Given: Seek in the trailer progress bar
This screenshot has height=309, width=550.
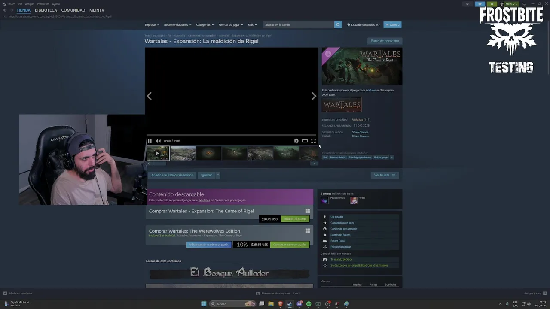Looking at the screenshot, I should coord(231,135).
